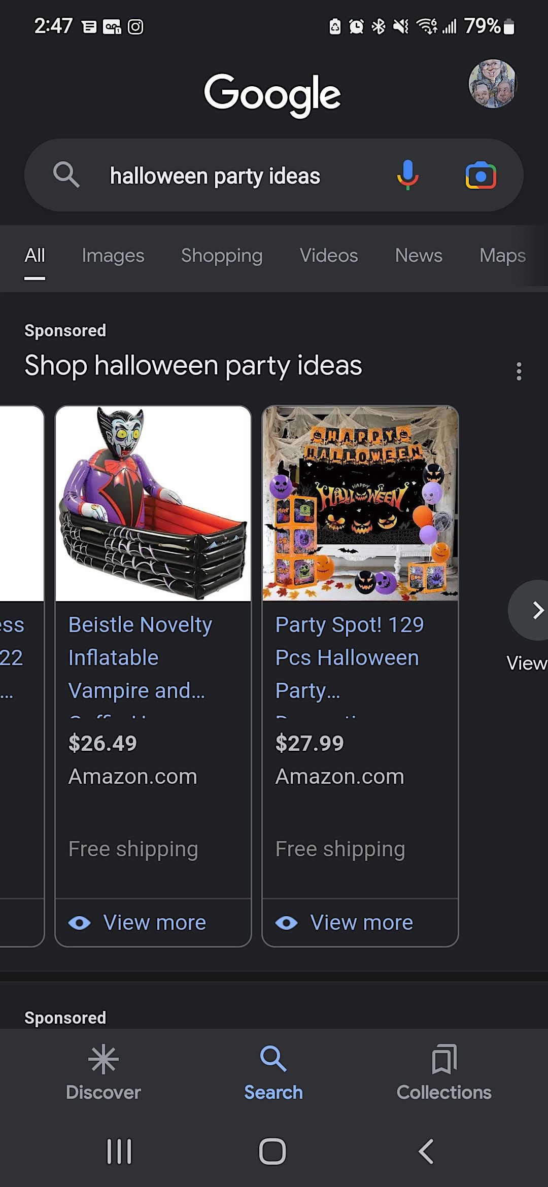Switch to the Images tab
The width and height of the screenshot is (548, 1187).
pyautogui.click(x=113, y=256)
